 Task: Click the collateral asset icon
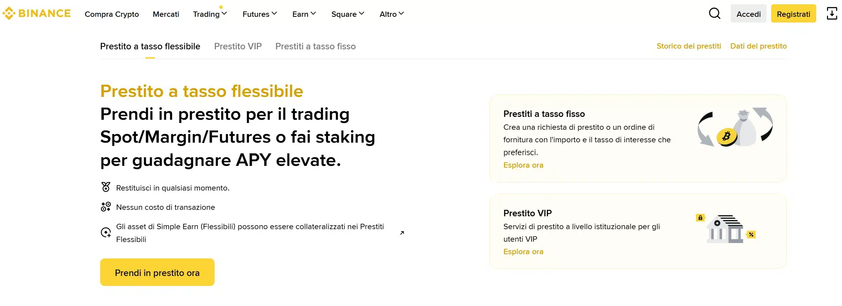(x=105, y=232)
